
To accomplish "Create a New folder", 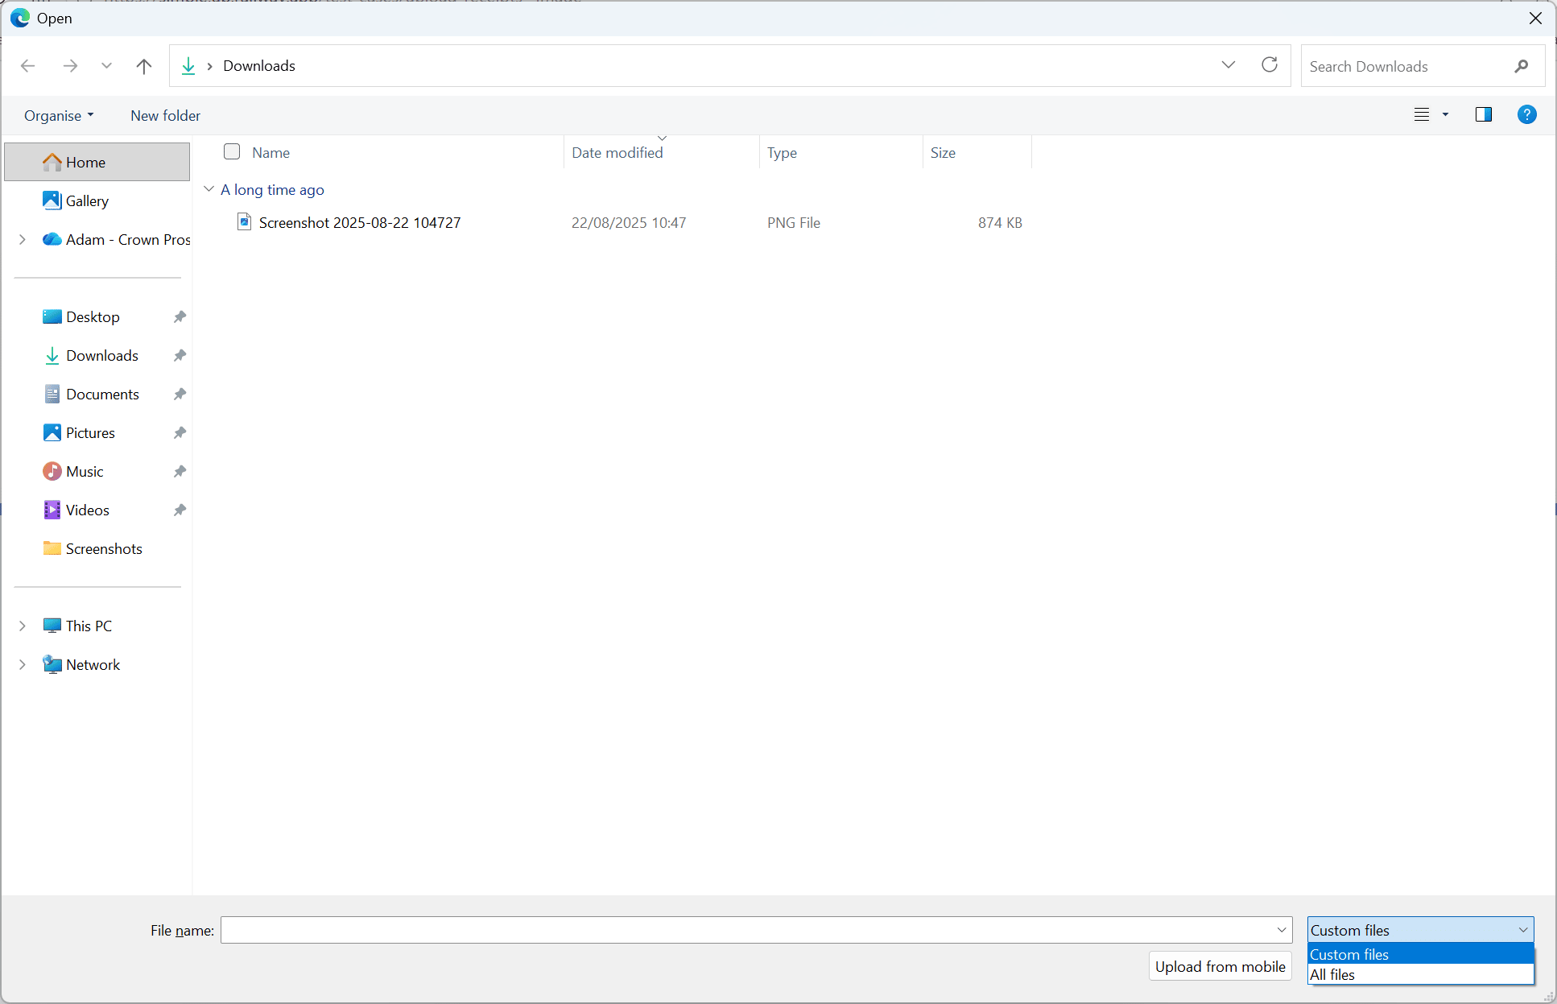I will pyautogui.click(x=166, y=116).
